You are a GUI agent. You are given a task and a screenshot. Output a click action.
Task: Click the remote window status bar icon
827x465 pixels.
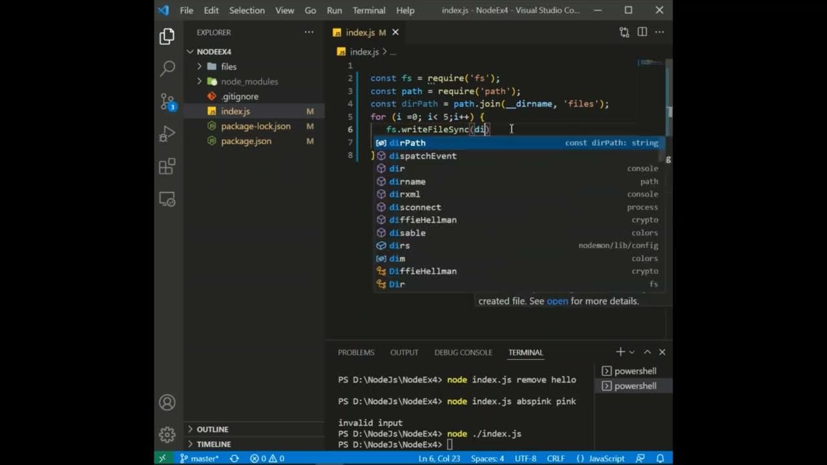click(x=162, y=459)
